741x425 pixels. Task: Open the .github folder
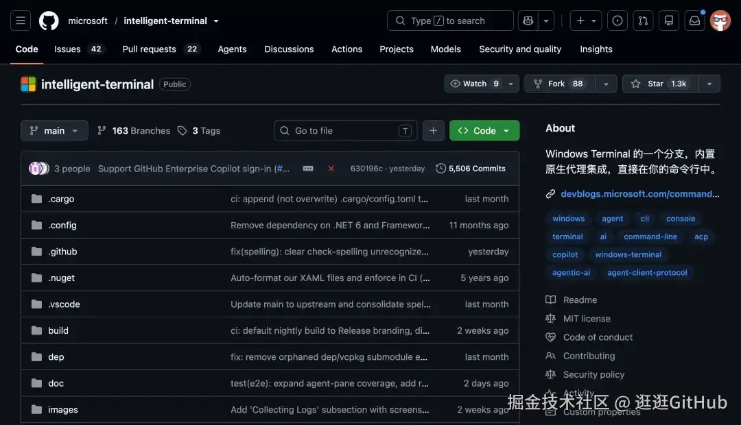(62, 252)
